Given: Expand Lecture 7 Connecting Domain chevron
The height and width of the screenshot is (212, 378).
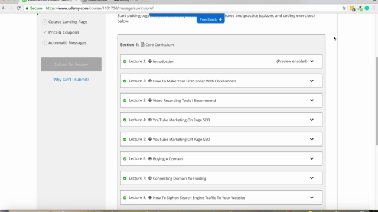Looking at the screenshot, I should (x=312, y=178).
